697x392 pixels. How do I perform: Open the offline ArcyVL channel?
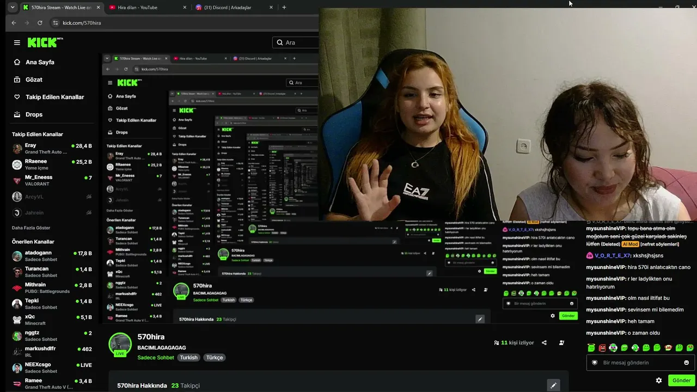point(52,197)
